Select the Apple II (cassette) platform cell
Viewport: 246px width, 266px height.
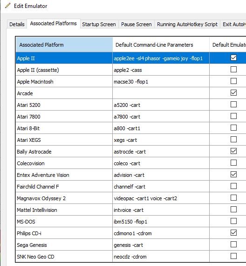coord(64,70)
